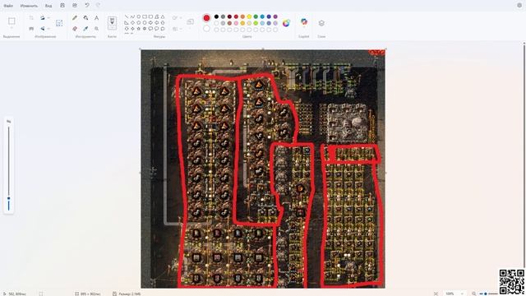Pick the orange color swatch
Viewport: 526px width, 296px height.
tap(242, 16)
